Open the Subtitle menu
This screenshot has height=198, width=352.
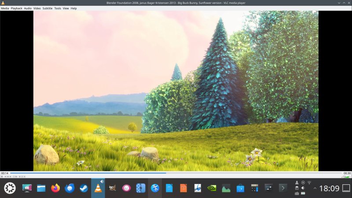click(48, 8)
